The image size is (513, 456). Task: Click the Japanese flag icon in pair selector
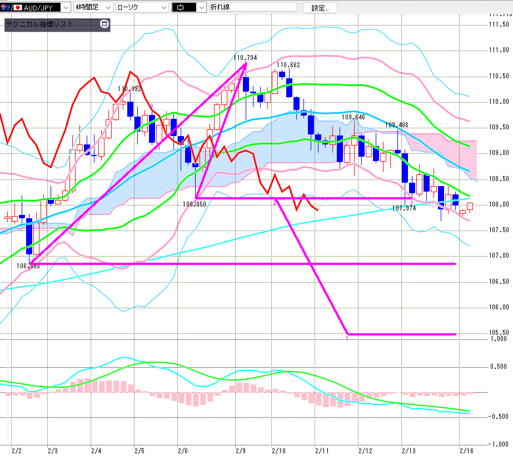point(17,8)
